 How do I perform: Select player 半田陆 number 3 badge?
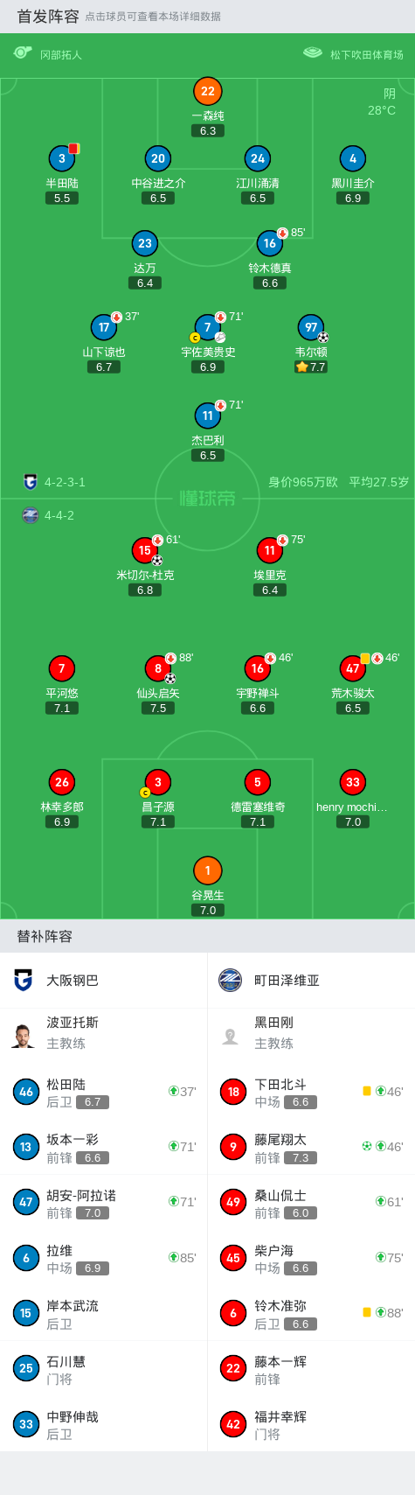[61, 158]
